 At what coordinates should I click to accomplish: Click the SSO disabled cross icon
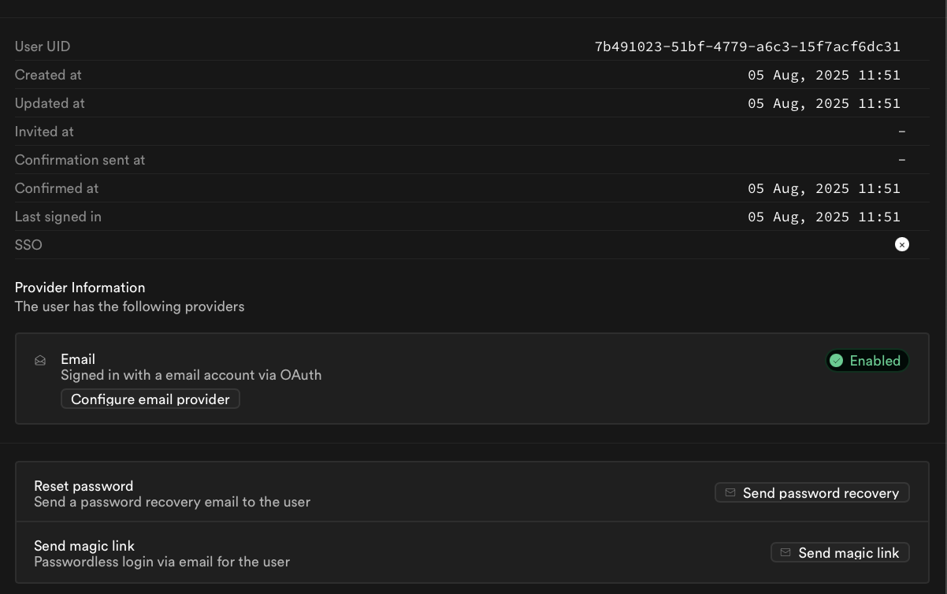point(902,245)
